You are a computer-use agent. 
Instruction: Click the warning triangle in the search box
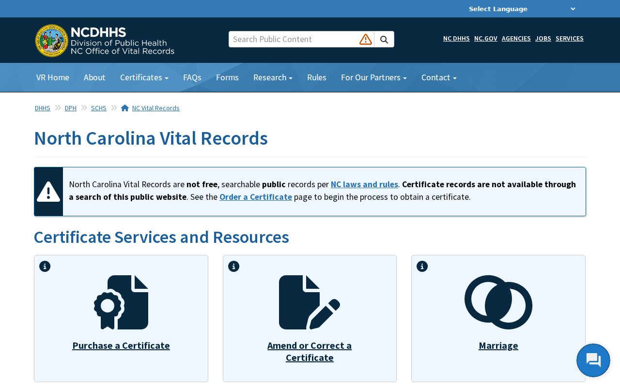pyautogui.click(x=366, y=39)
